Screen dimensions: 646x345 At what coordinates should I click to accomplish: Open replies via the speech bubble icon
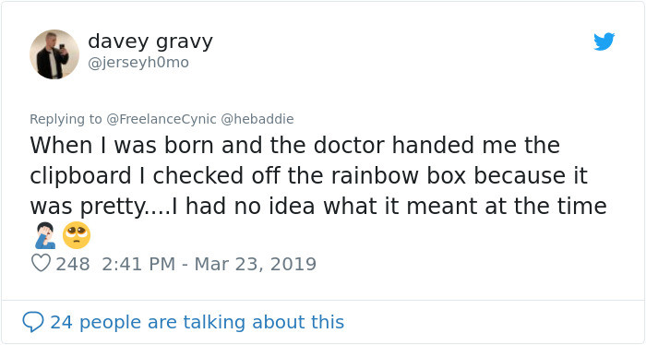tap(33, 322)
